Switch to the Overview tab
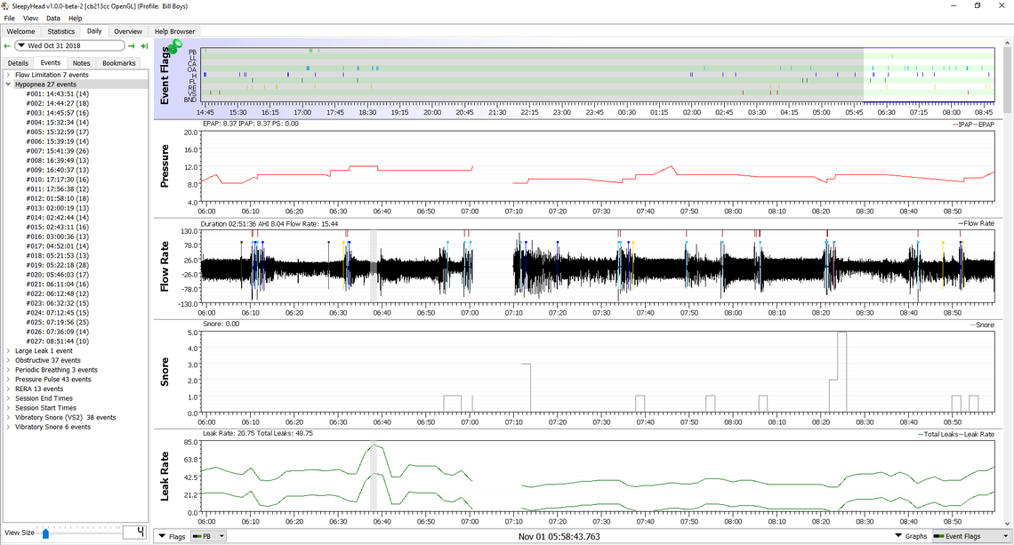The image size is (1014, 545). pos(128,31)
